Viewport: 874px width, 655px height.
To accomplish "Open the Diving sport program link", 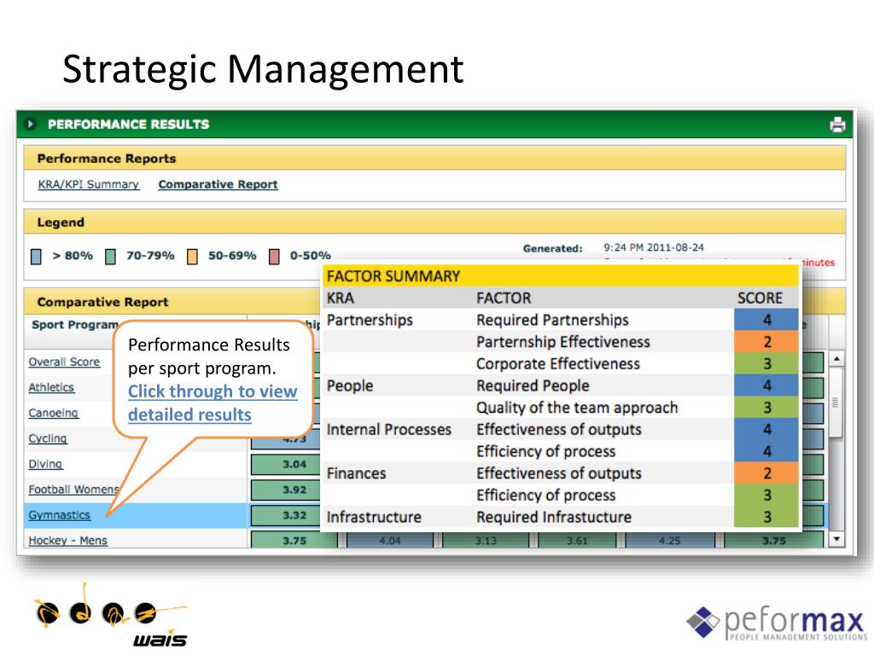I will 46,465.
